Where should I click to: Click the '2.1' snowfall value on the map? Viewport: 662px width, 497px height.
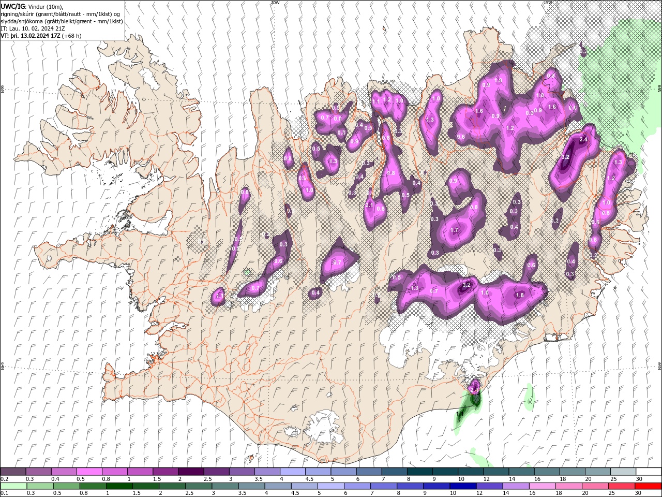369,206
